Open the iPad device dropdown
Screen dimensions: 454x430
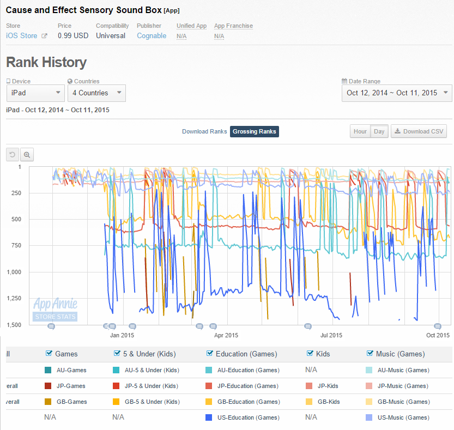pos(35,93)
